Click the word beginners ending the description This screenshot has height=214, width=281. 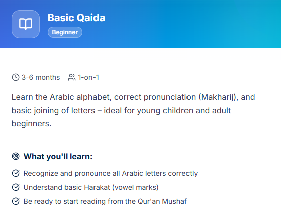(31, 124)
